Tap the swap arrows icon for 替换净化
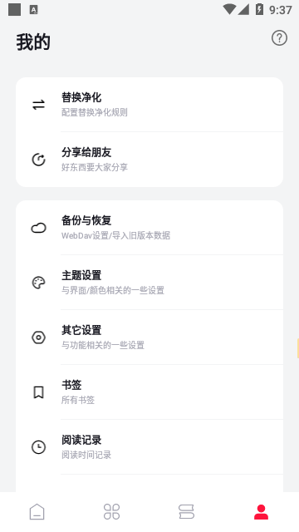 click(x=39, y=105)
